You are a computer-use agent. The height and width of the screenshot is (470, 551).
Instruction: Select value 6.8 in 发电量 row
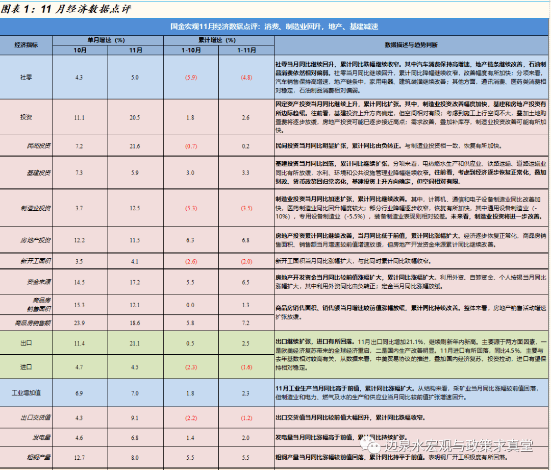(135, 438)
